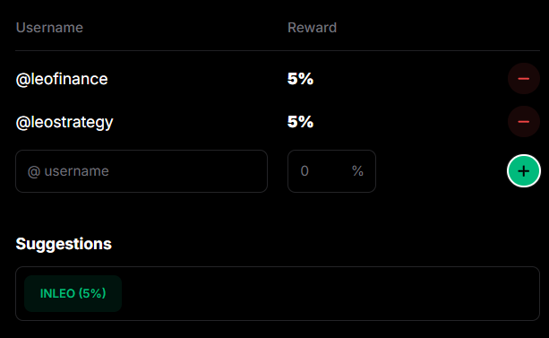
Task: Click the divider line below column headers
Action: (278, 51)
